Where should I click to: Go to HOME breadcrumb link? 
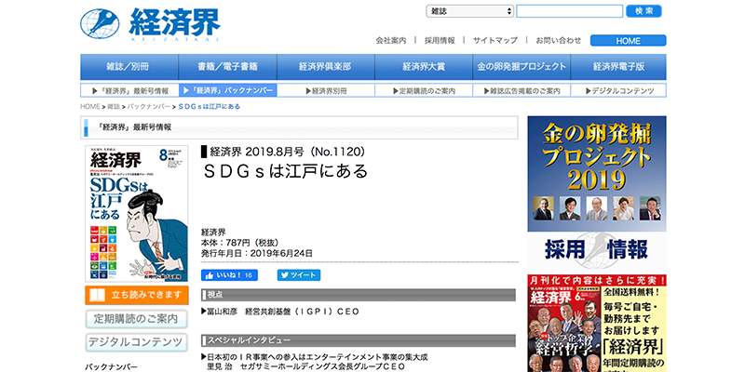tap(90, 107)
